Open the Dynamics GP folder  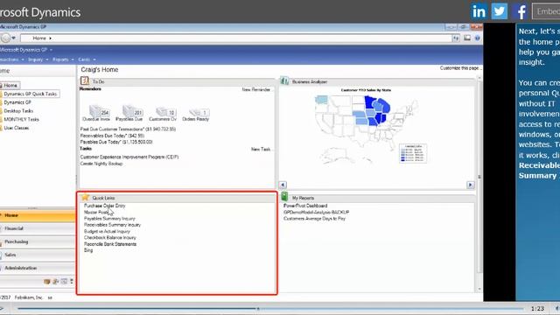pyautogui.click(x=17, y=102)
